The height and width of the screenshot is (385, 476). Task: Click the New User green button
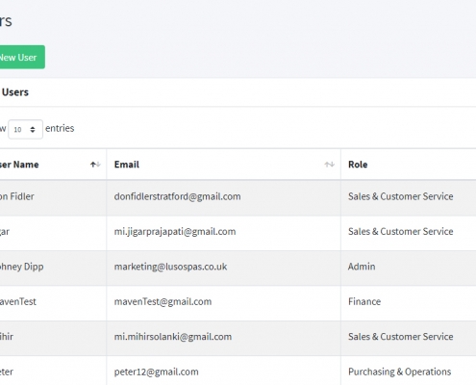click(x=21, y=57)
